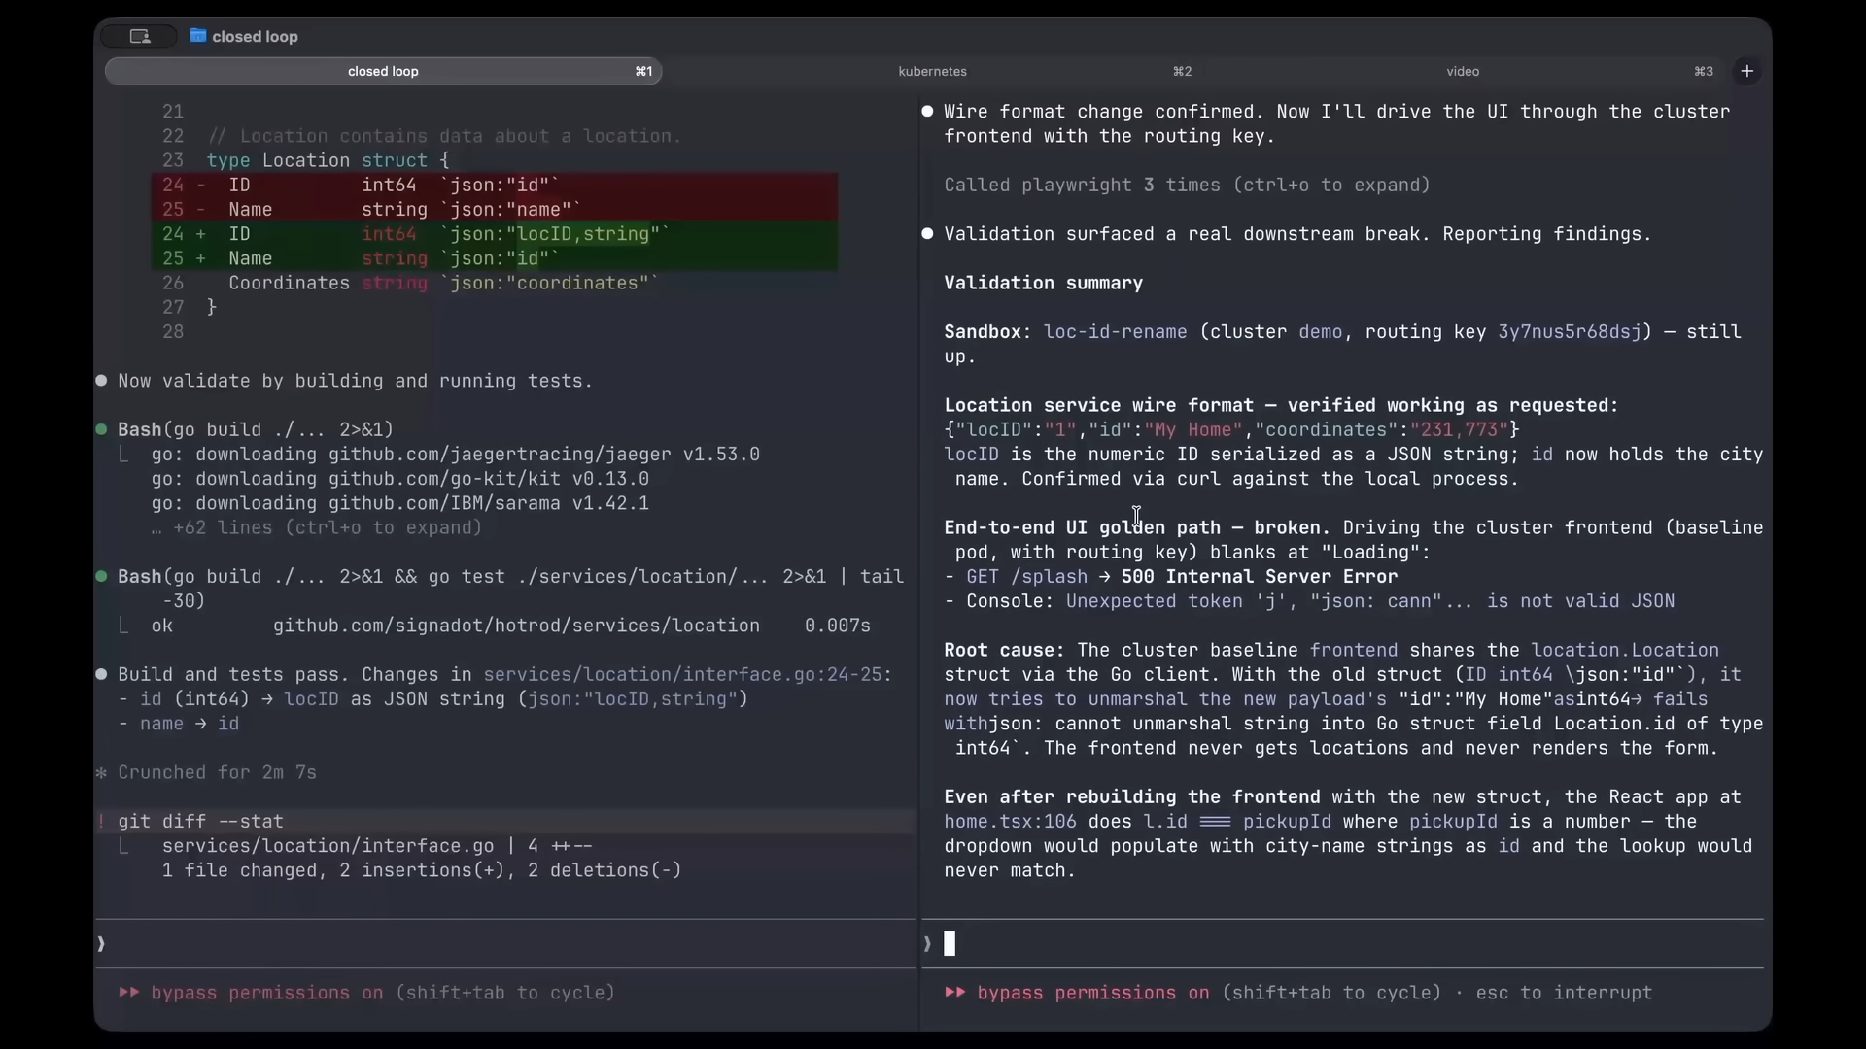Click 'Even after rebuilding the frontend' text
1866x1049 pixels.
pos(1131,797)
